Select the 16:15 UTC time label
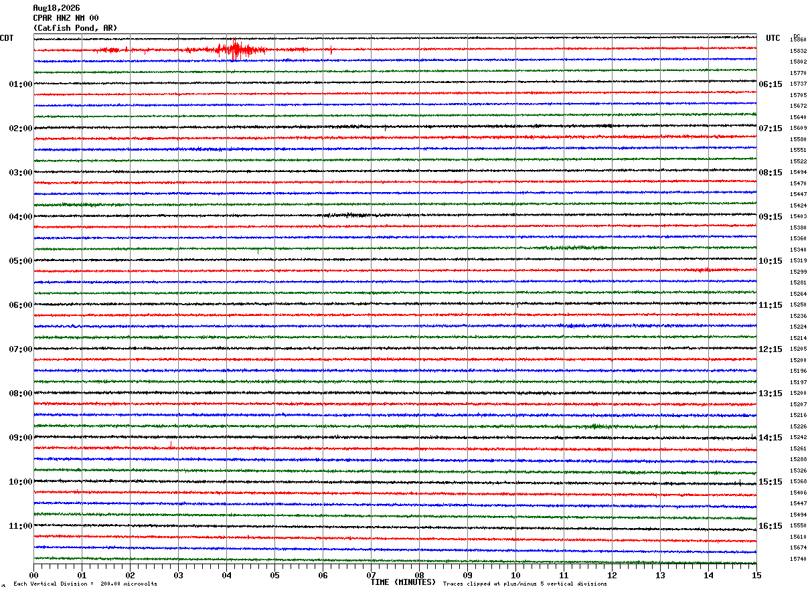This screenshot has height=593, width=810. tap(771, 526)
